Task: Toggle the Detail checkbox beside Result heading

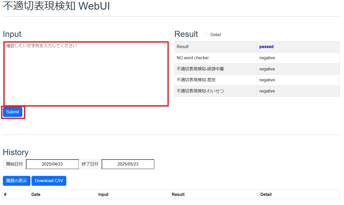Action: pyautogui.click(x=206, y=35)
